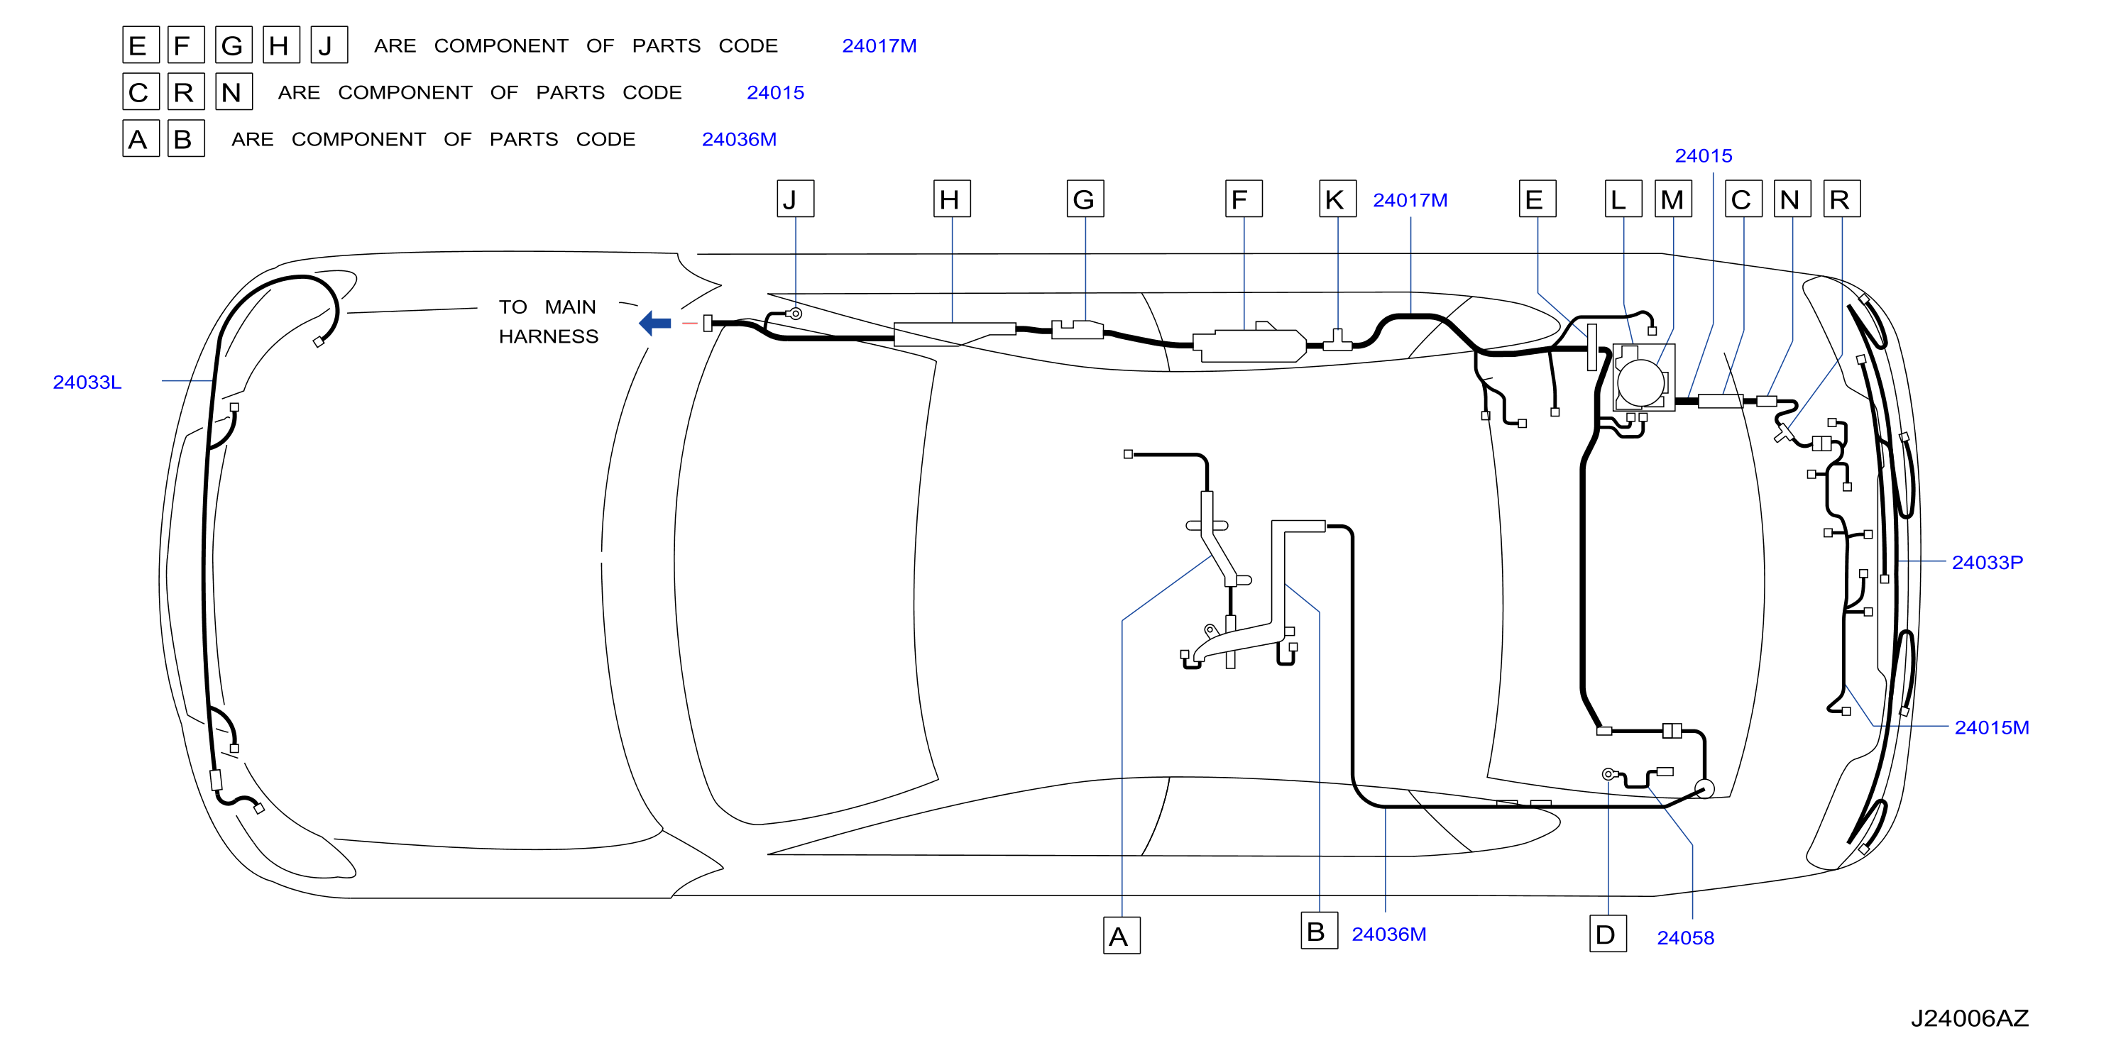Select callout box B at bottom
Image resolution: width=2116 pixels, height=1053 pixels.
pyautogui.click(x=1319, y=931)
